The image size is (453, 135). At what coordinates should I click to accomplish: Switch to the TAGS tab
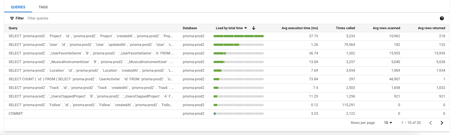43,7
